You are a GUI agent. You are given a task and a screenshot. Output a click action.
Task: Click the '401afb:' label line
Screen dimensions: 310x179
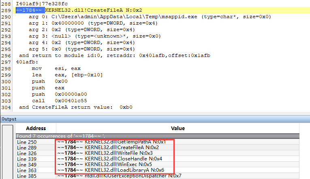(27, 62)
